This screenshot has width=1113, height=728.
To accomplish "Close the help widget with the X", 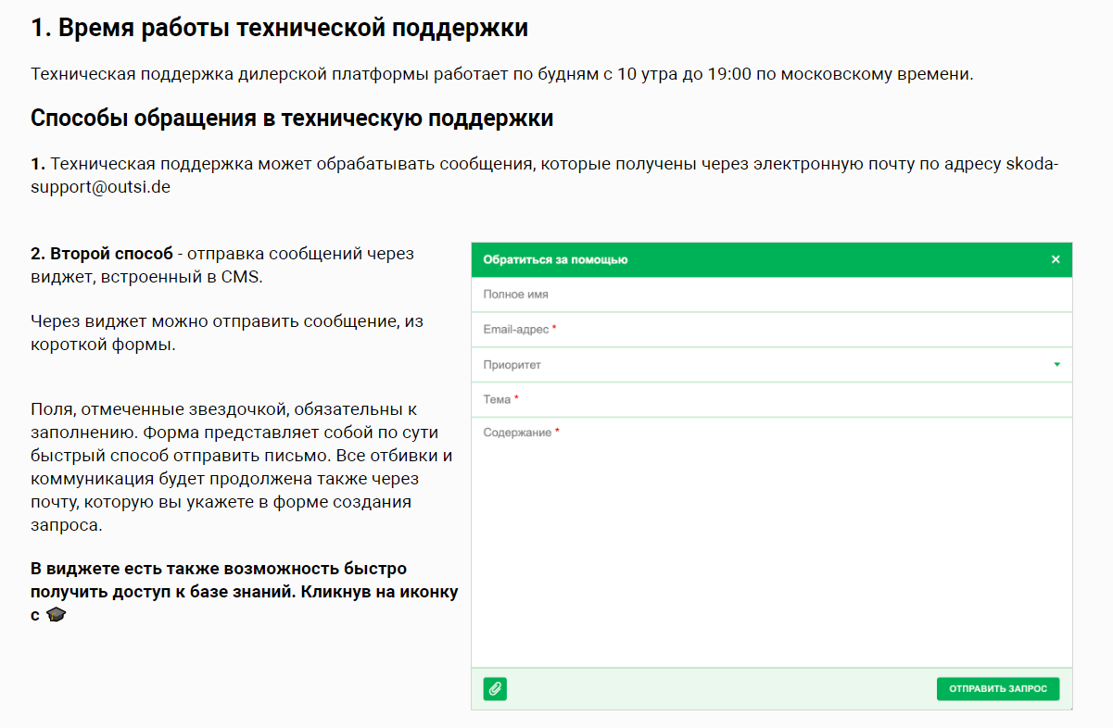I will pos(1056,259).
